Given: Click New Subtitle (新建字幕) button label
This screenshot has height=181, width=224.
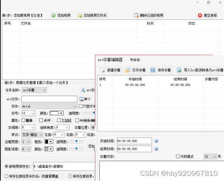Looking at the screenshot, I should 114,70.
